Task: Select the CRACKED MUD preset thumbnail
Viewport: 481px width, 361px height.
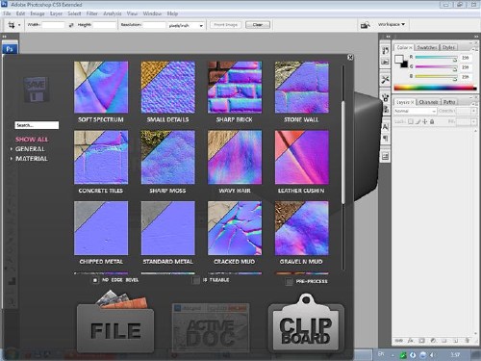Action: pyautogui.click(x=235, y=228)
